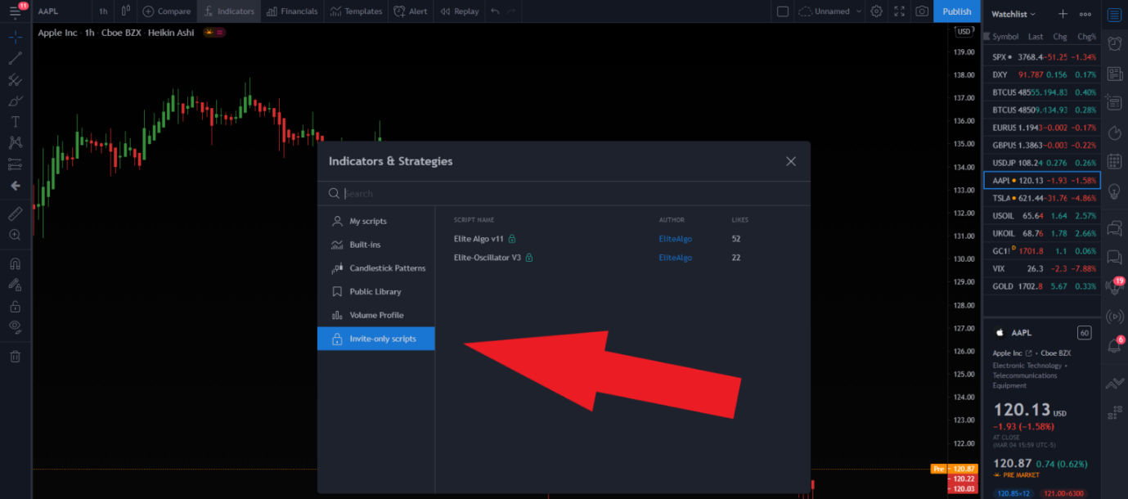The height and width of the screenshot is (499, 1128).
Task: Open the candle chart style selector
Action: [x=125, y=11]
